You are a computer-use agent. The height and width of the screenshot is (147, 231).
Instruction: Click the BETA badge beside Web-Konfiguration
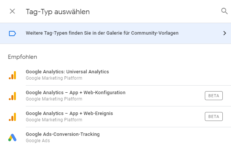pos(213,96)
